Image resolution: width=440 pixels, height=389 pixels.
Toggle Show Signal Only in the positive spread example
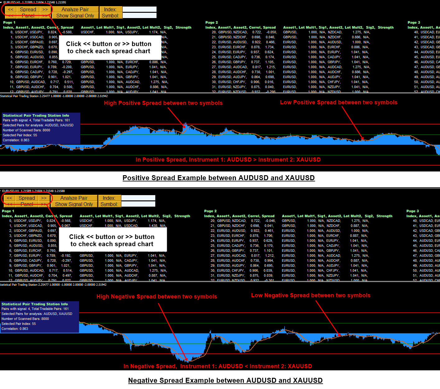(75, 16)
